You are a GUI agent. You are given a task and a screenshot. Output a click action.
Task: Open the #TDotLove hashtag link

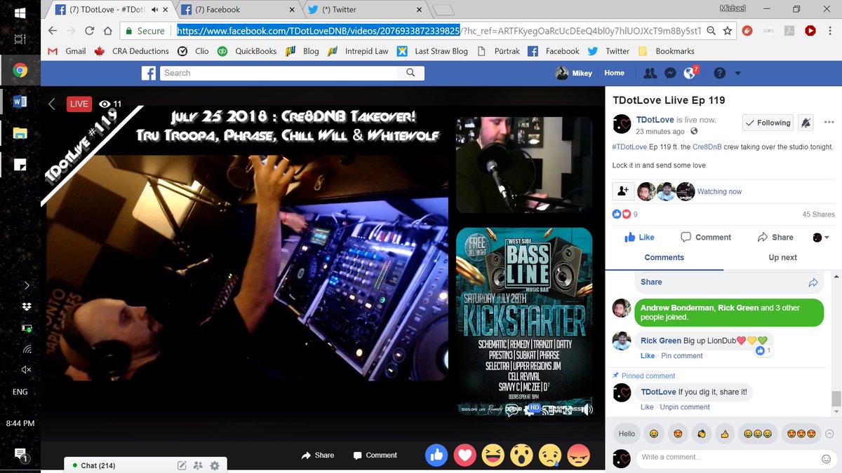[630, 147]
